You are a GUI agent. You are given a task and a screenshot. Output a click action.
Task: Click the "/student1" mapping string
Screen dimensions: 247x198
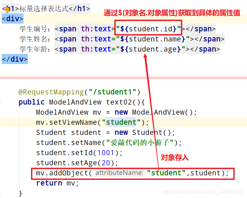click(112, 92)
